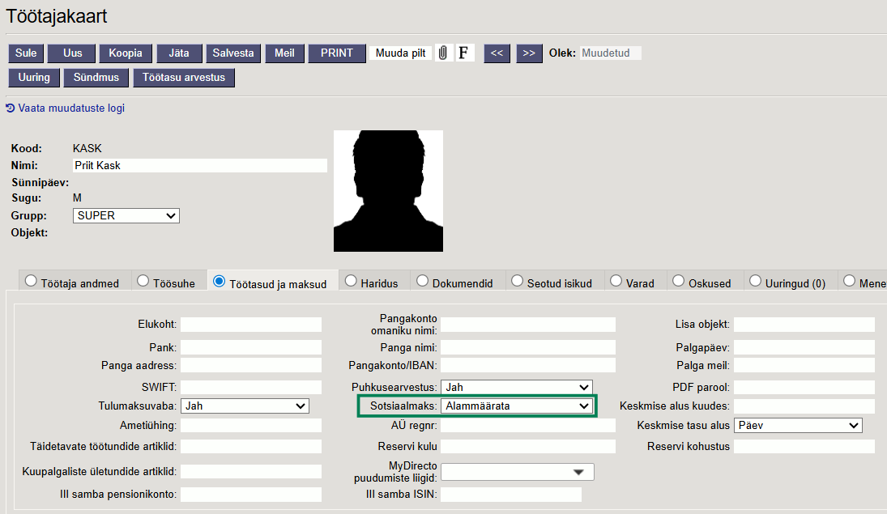Screen dimensions: 887x514
Task: Click the Nimi input field
Action: click(x=198, y=165)
